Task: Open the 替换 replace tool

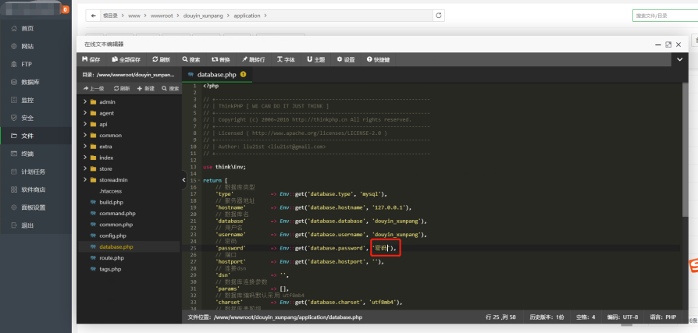Action: point(221,59)
